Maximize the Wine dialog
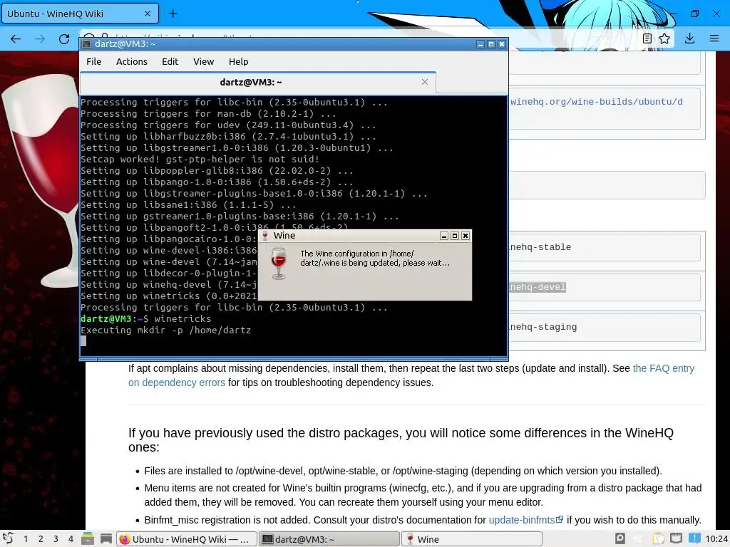 tap(455, 236)
